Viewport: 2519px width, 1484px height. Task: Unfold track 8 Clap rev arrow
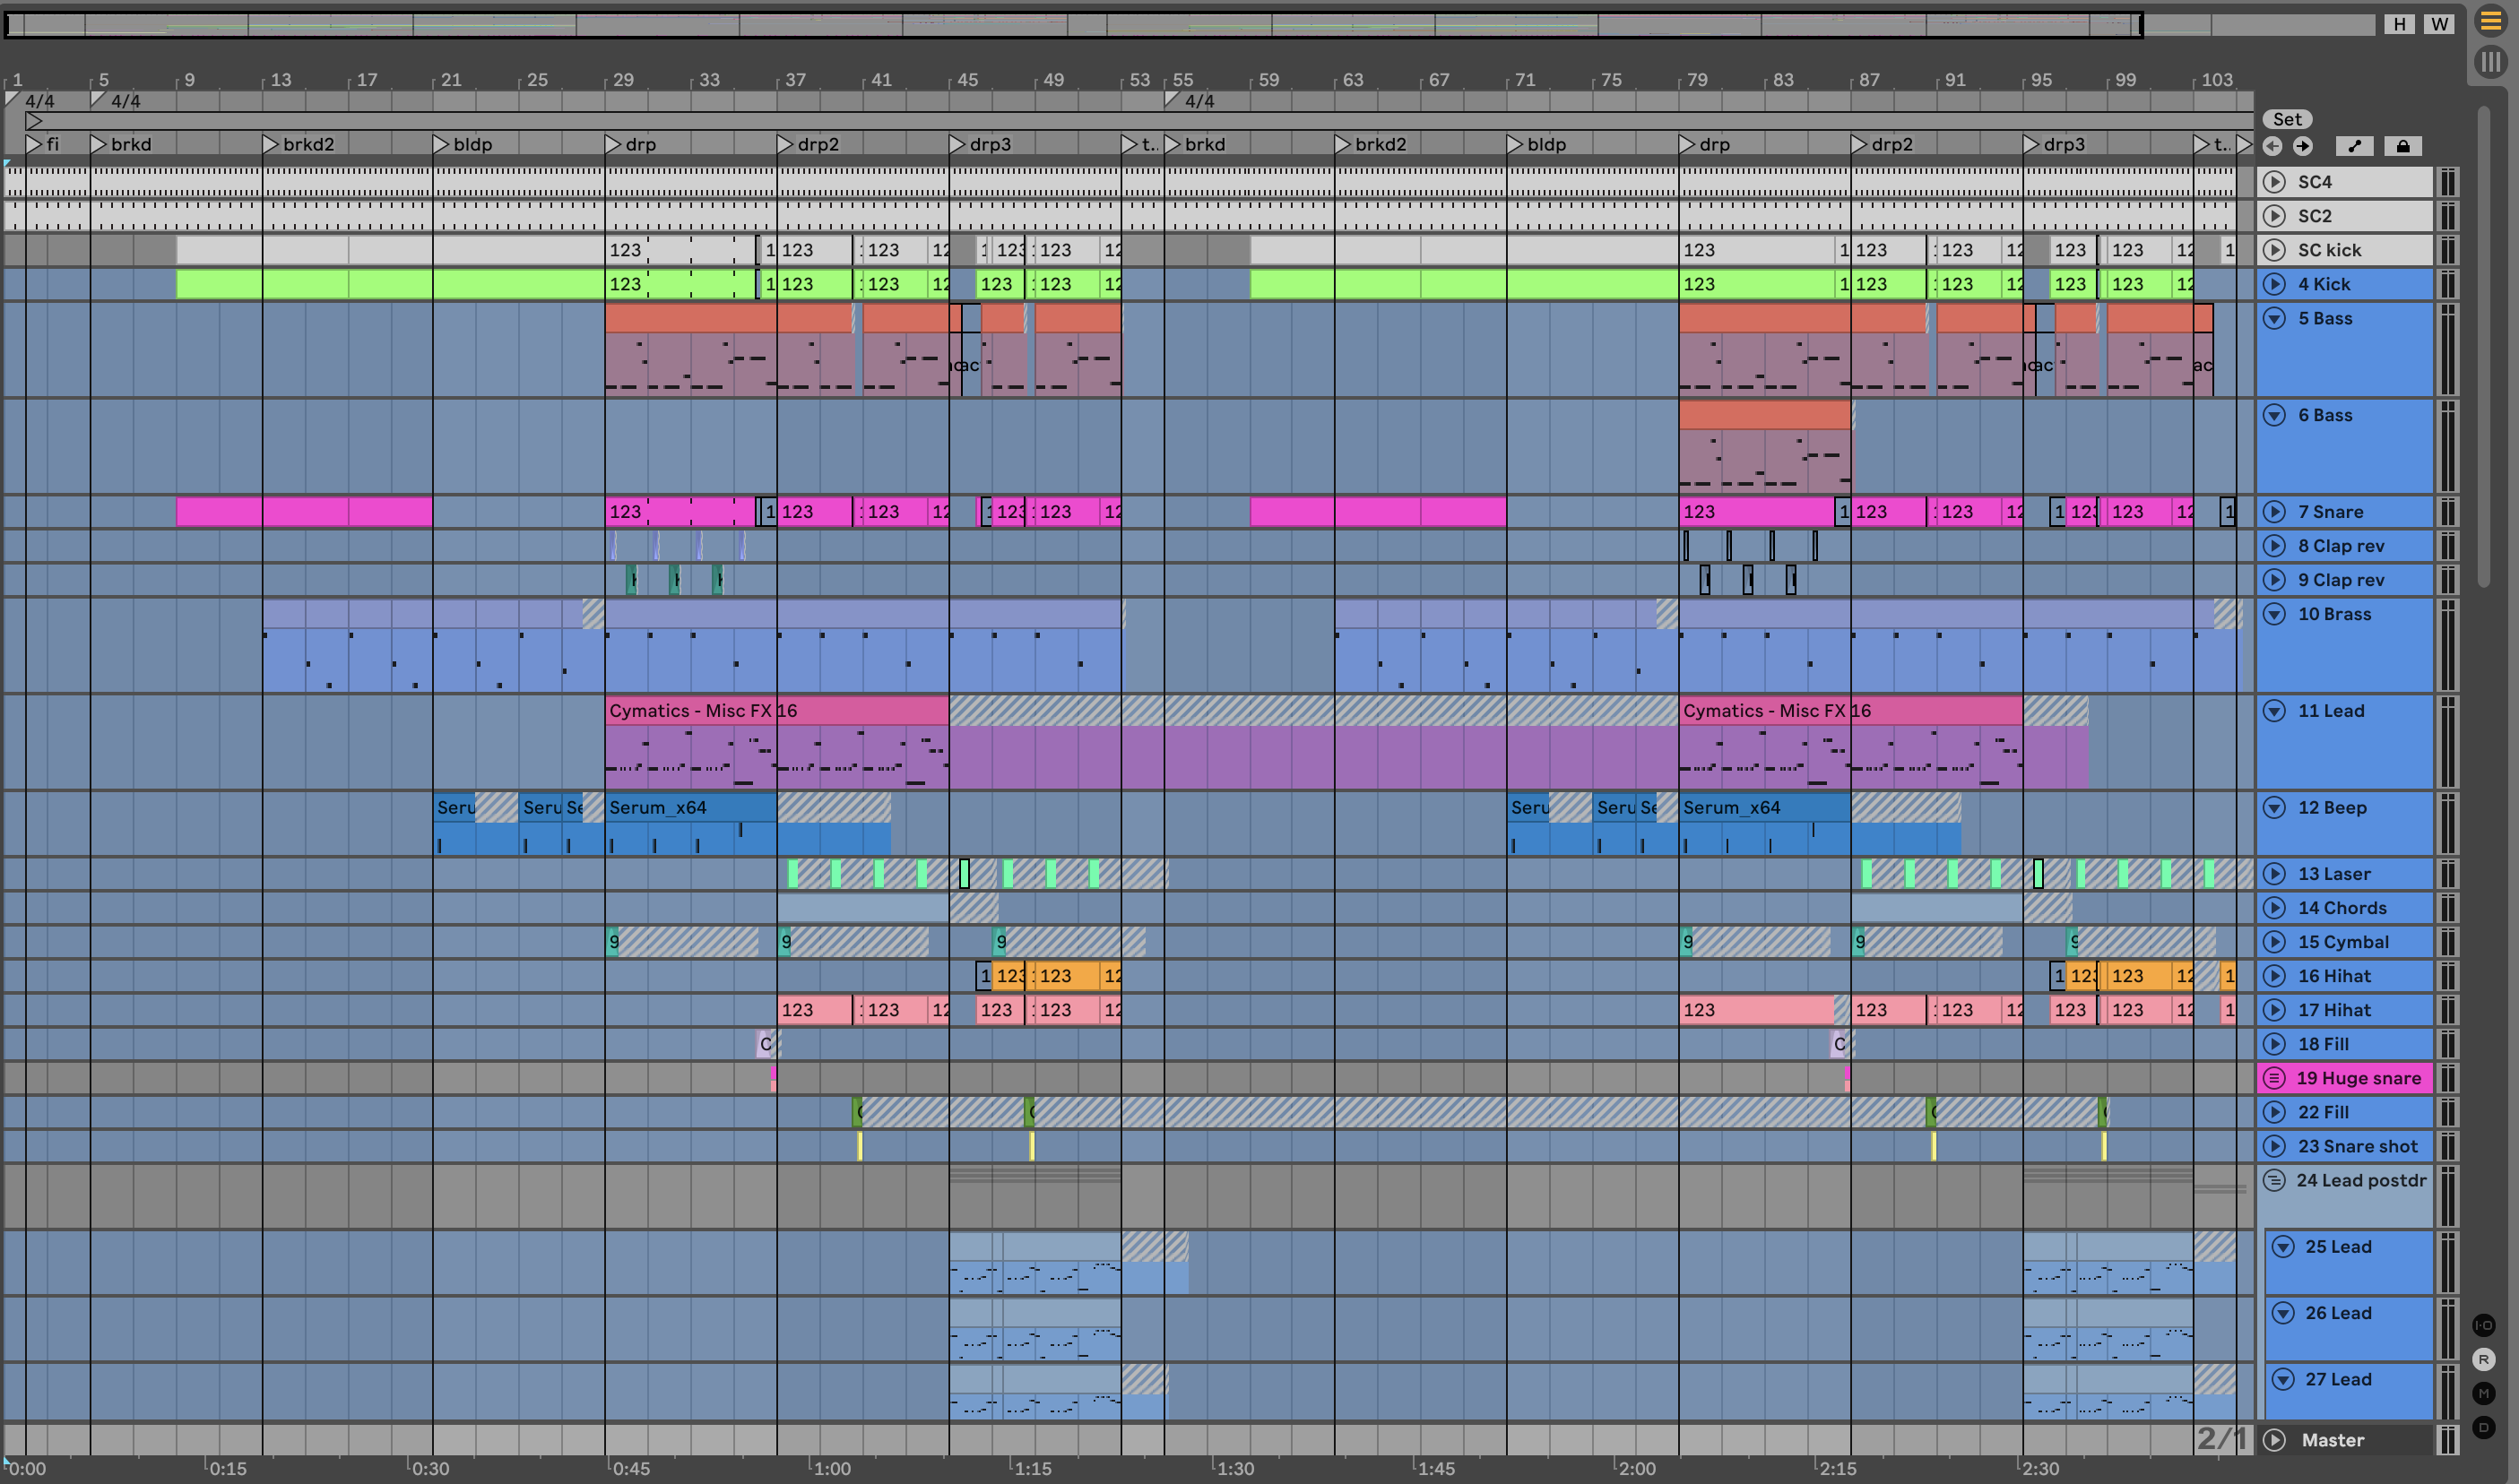pyautogui.click(x=2274, y=546)
